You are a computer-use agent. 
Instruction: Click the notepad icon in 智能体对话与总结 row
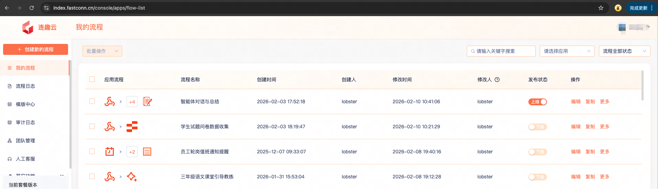pyautogui.click(x=147, y=102)
